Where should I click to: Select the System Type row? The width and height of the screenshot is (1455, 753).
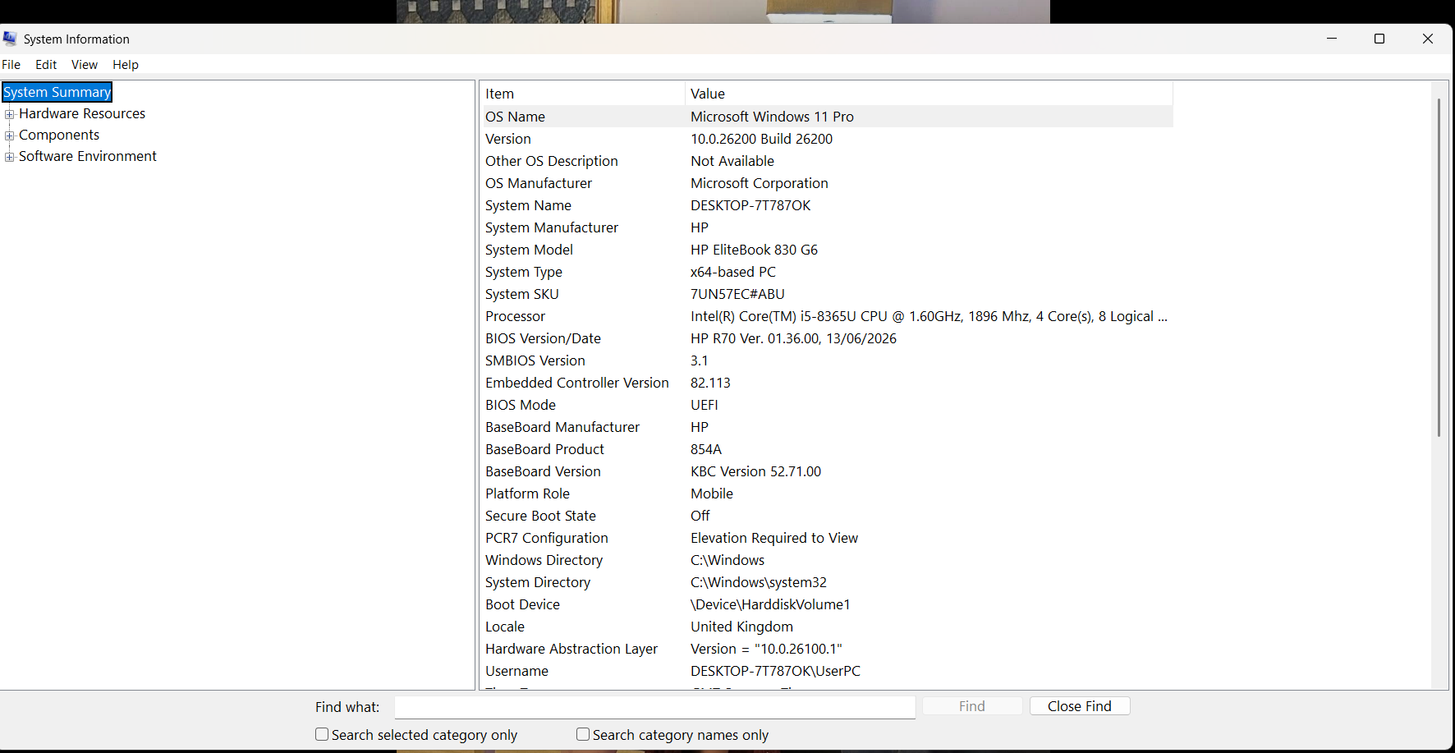pos(827,272)
